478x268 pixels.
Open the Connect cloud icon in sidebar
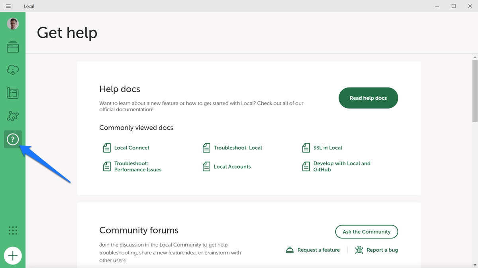point(13,70)
